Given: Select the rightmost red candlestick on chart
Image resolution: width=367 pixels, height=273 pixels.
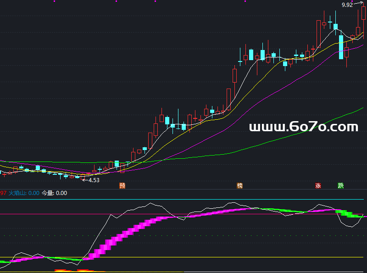Looking at the screenshot, I should click(x=364, y=14).
